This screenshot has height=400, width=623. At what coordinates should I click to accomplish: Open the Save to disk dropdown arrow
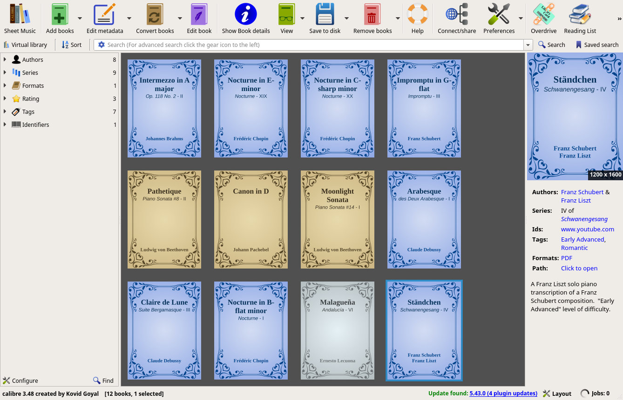click(346, 18)
